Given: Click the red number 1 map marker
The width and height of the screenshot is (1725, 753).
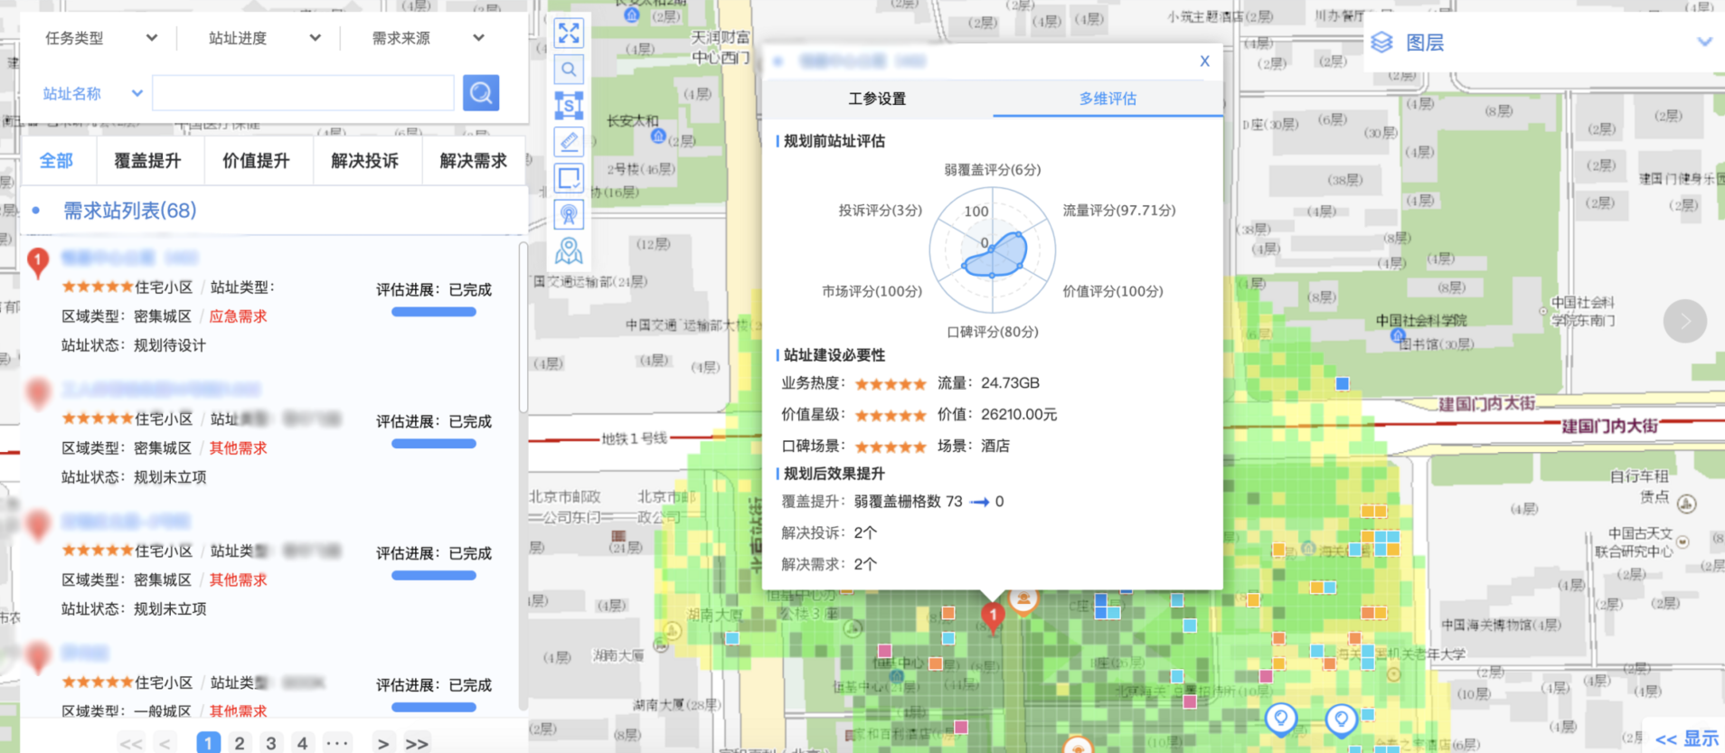Looking at the screenshot, I should pos(993,616).
